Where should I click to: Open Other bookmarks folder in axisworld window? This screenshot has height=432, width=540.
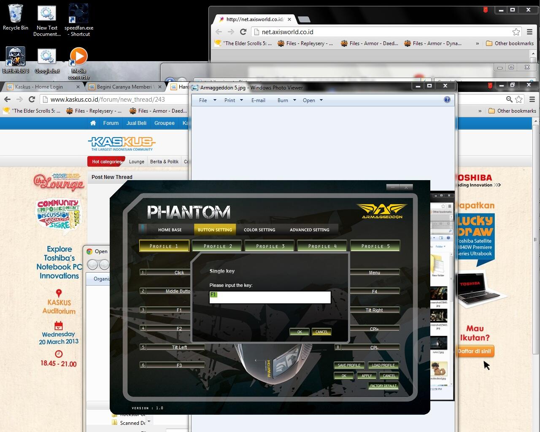coord(510,43)
